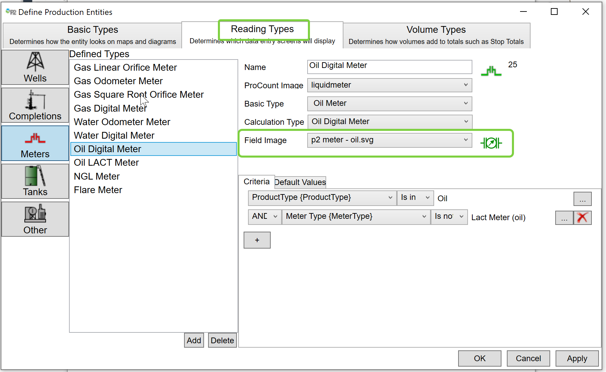
Task: Click the Add button below the list
Action: pyautogui.click(x=194, y=341)
